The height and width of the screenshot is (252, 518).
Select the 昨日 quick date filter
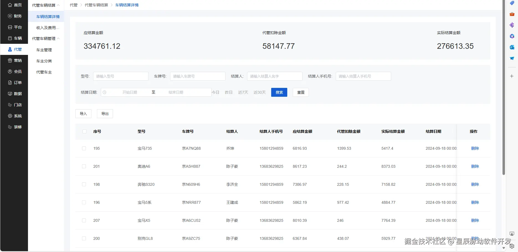[229, 92]
